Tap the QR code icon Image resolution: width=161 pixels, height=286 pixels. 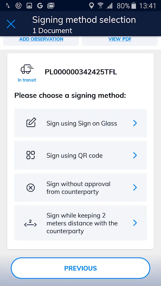pos(31,155)
